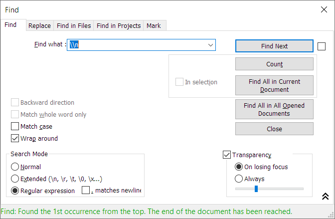Click the Find Next button
Screen dimensions: 335x219
pyautogui.click(x=274, y=46)
